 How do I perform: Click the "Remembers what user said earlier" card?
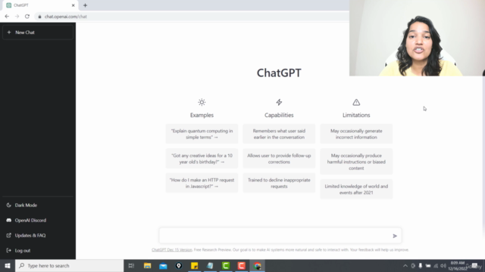pos(279,134)
